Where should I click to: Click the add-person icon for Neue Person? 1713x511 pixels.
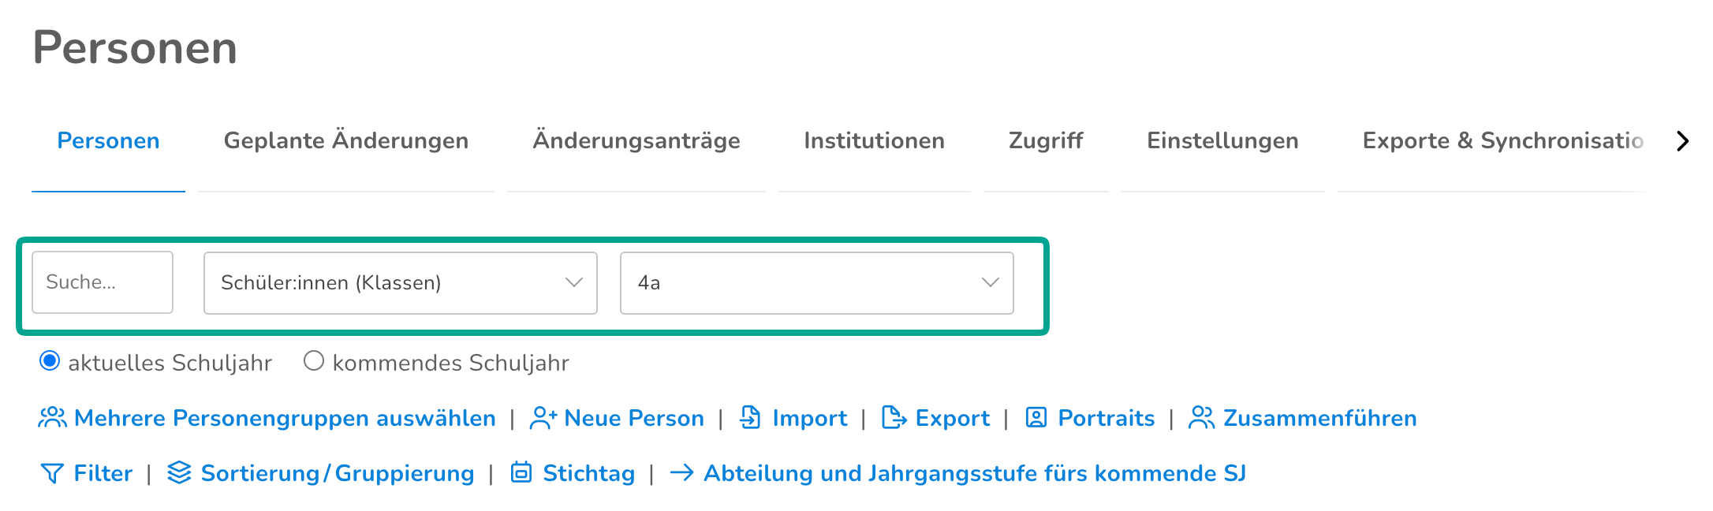pyautogui.click(x=543, y=418)
